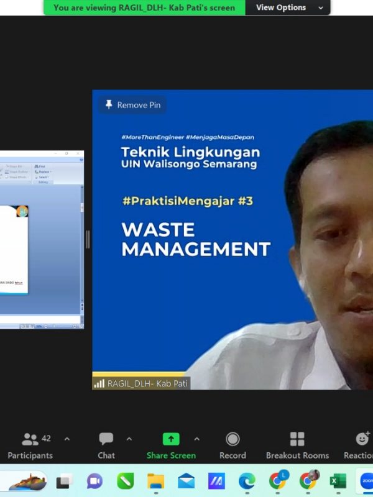Open the Mail app in taskbar
Viewport: 373px width, 497px height.
[186, 481]
